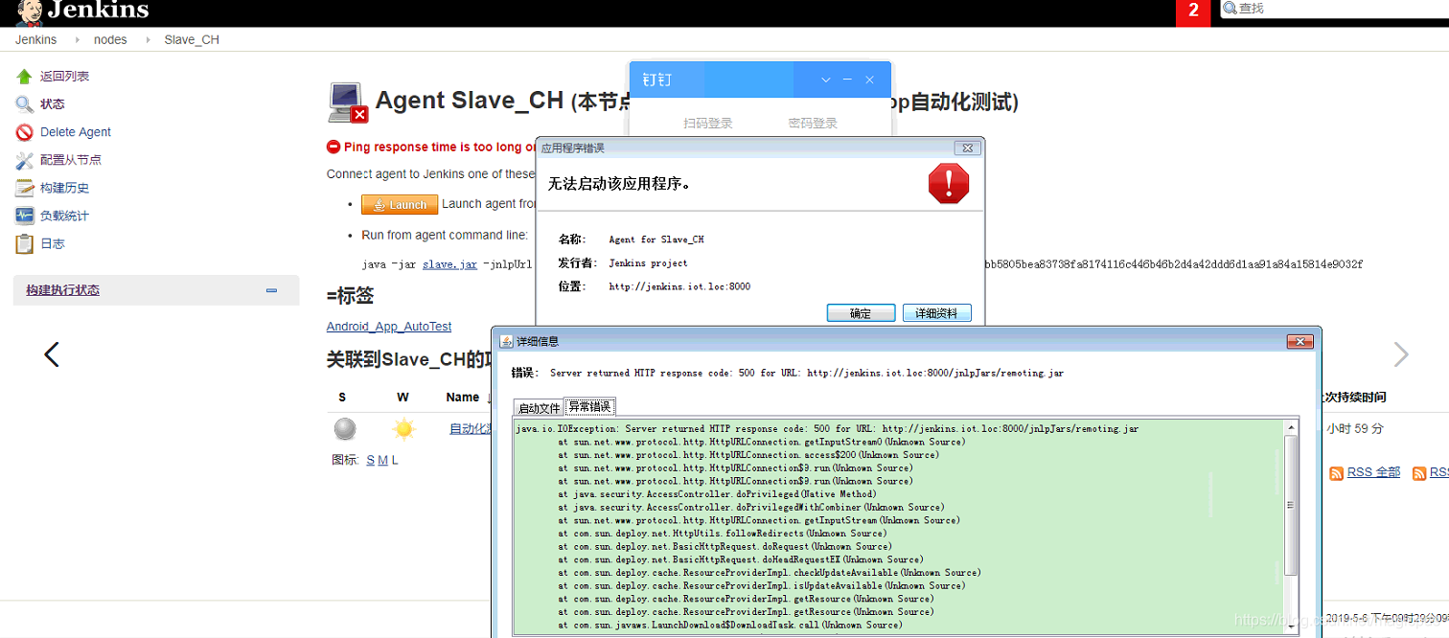
Task: Select icon size S
Action: [x=370, y=461]
